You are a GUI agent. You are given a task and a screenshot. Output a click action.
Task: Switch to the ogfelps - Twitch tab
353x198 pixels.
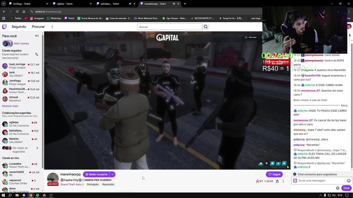72,4
